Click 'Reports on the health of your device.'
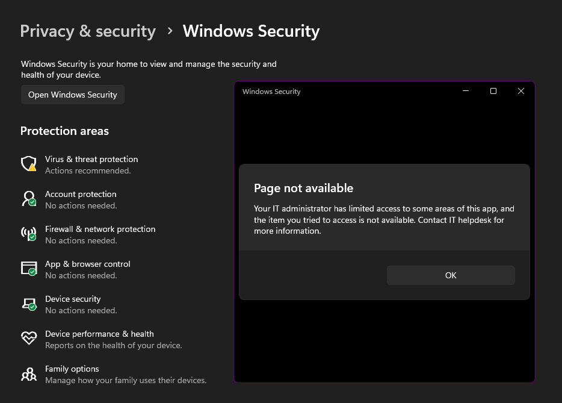Image resolution: width=562 pixels, height=403 pixels. (114, 346)
